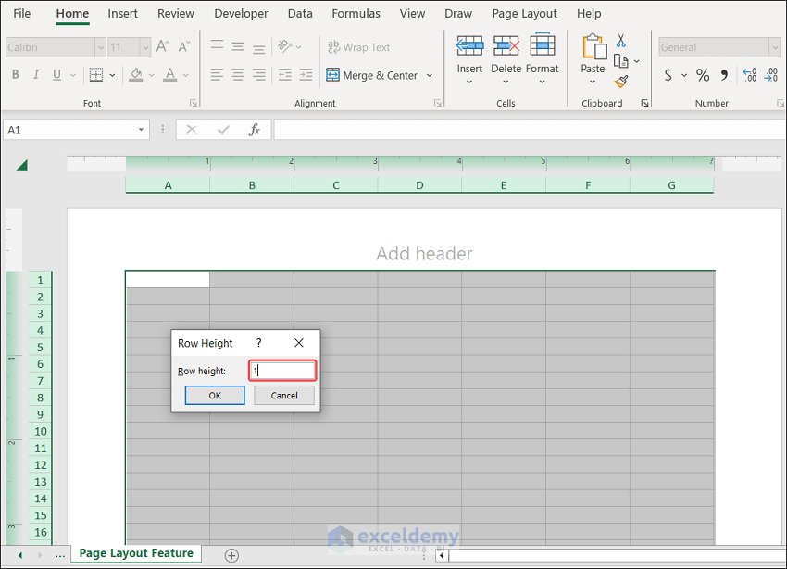Select the Page Layout Feature sheet tab
The height and width of the screenshot is (569, 787).
click(x=136, y=553)
